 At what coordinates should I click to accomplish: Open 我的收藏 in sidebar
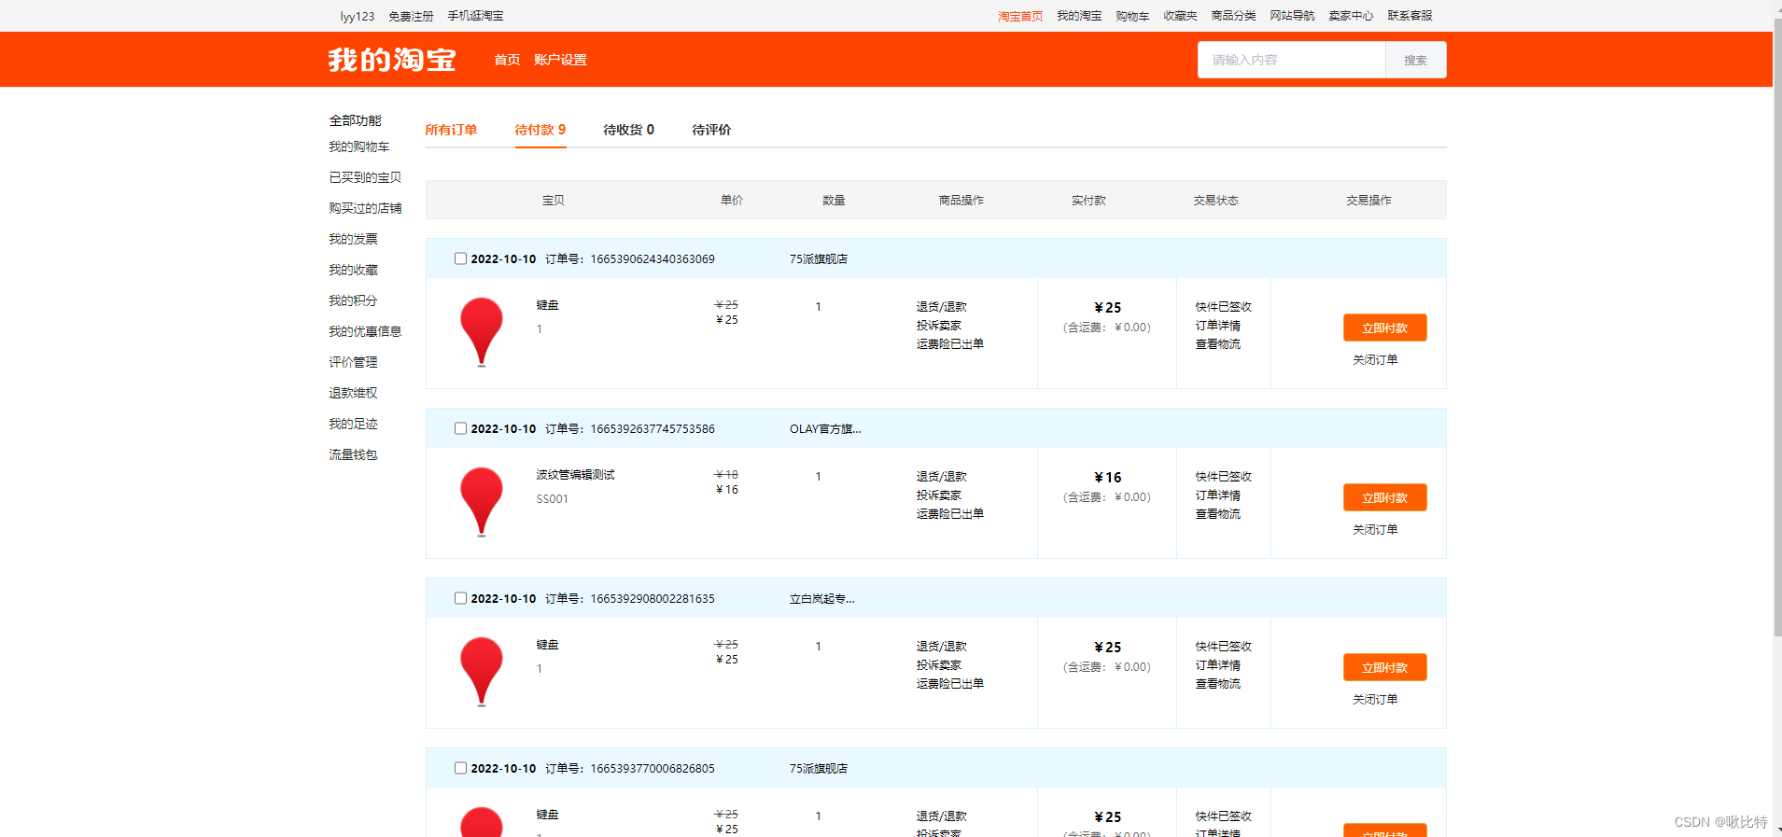coord(353,270)
